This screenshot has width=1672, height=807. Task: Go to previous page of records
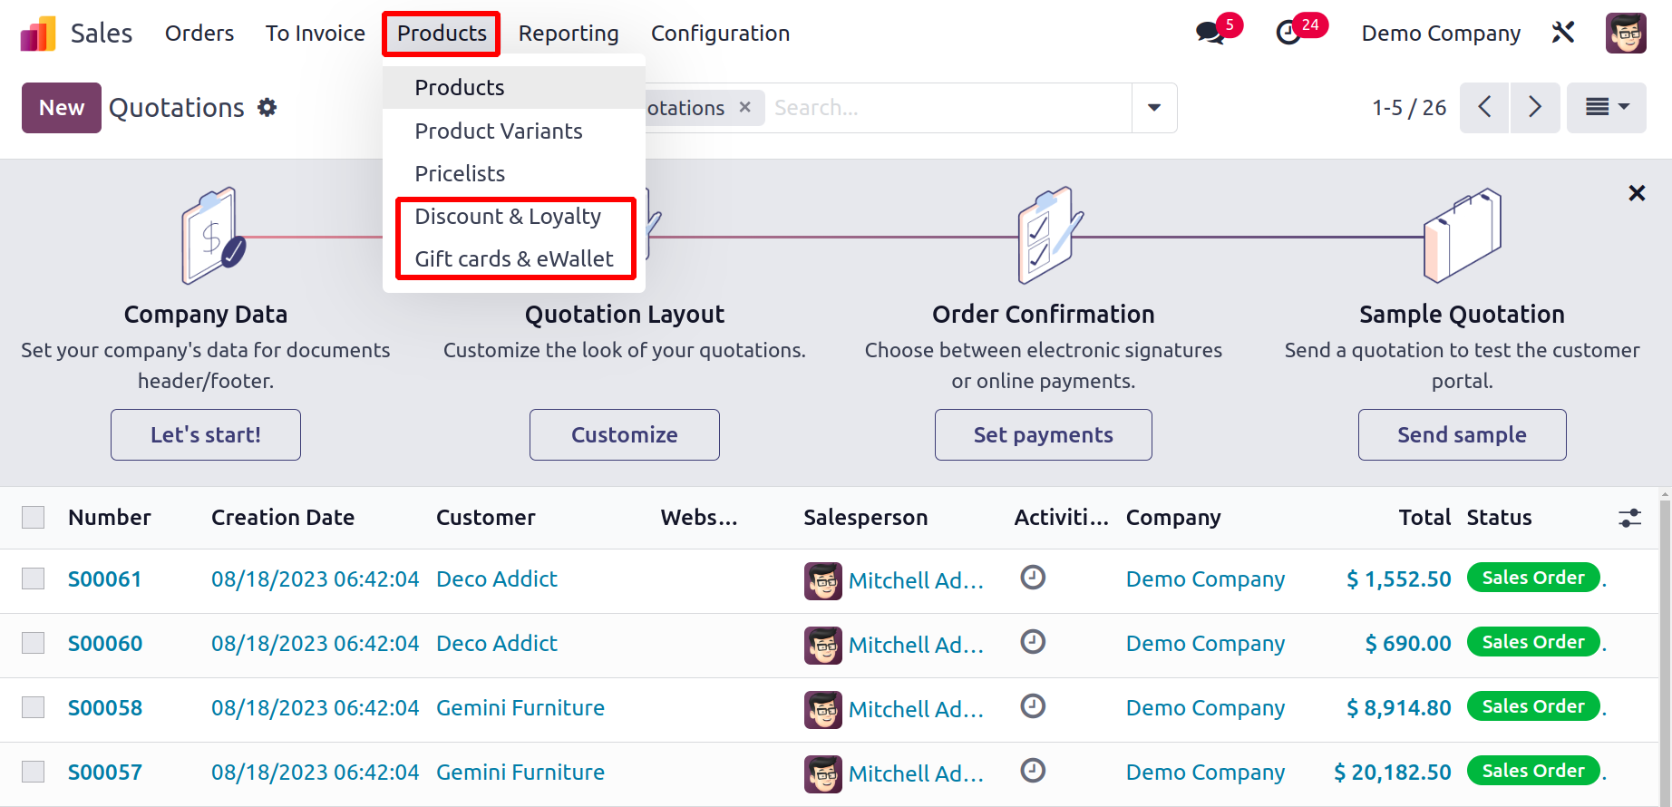click(x=1484, y=108)
